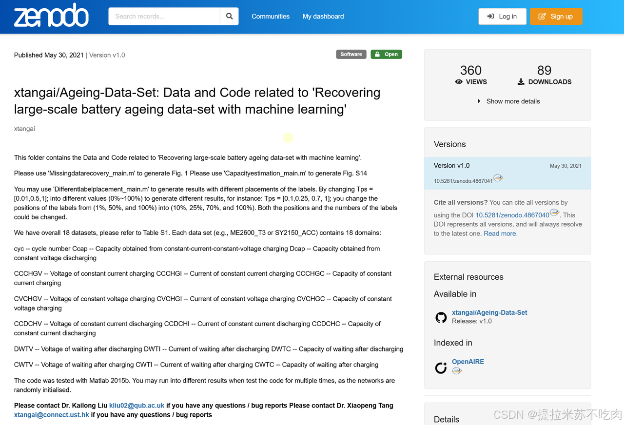Expand Show more details
Image resolution: width=624 pixels, height=425 pixels.
(508, 101)
